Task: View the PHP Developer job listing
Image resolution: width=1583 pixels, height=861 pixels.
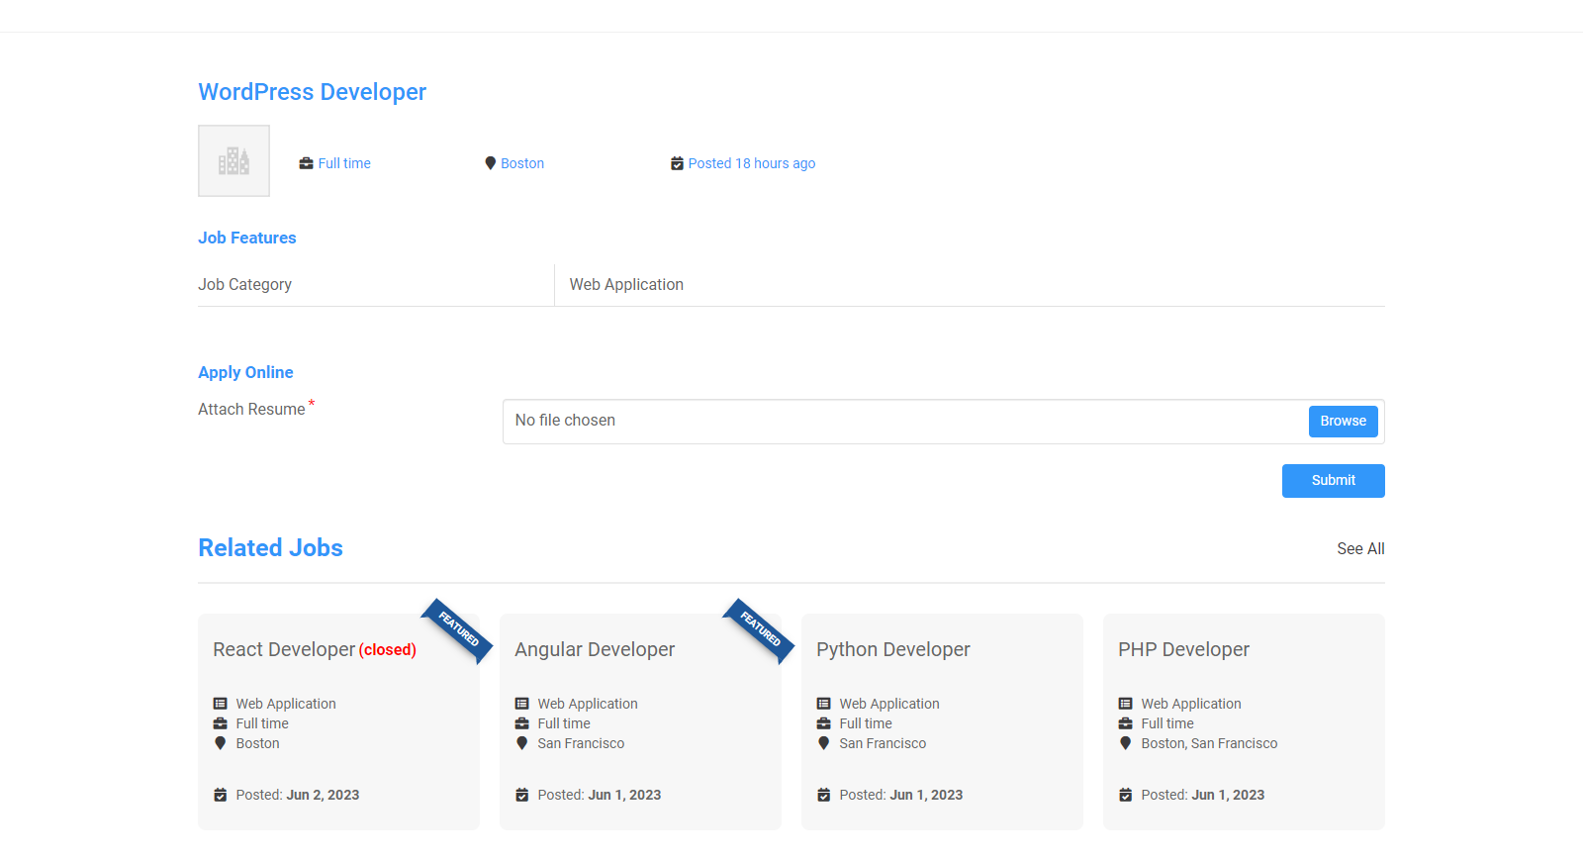Action: pyautogui.click(x=1183, y=649)
